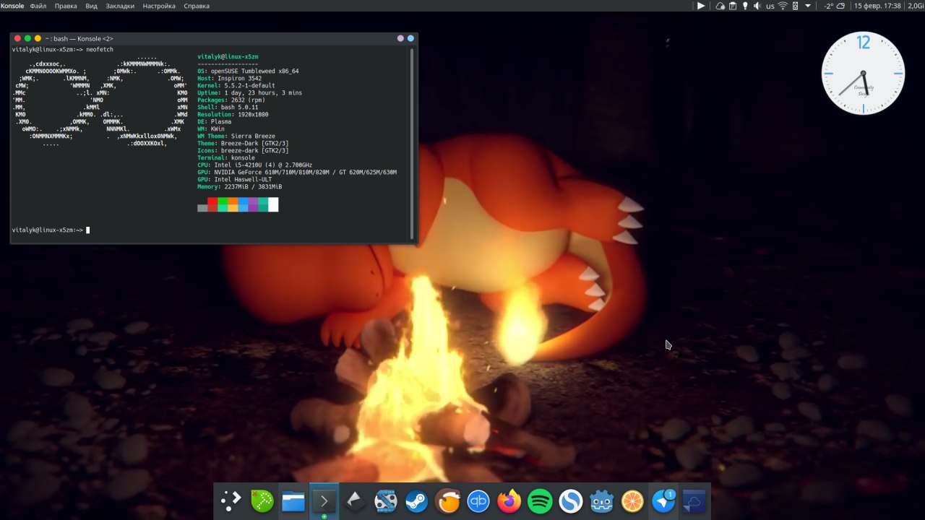Open the Настройка menu
925x520 pixels.
(x=159, y=6)
